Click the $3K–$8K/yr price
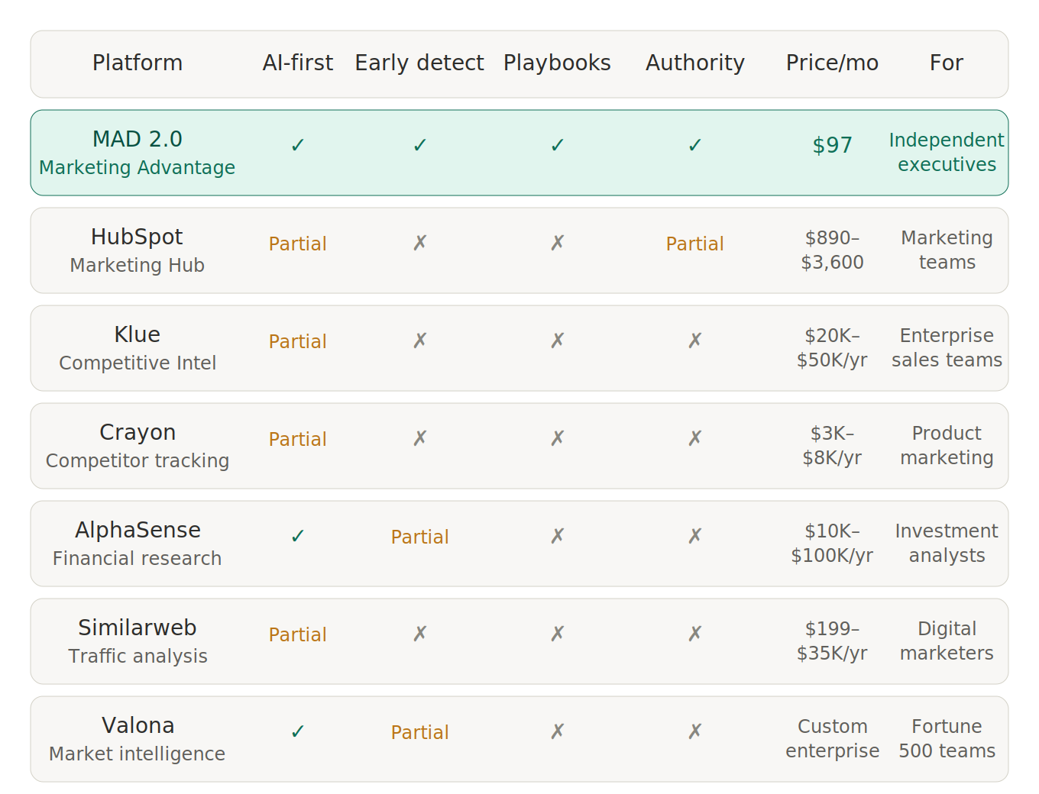1039x794 pixels. (x=832, y=445)
